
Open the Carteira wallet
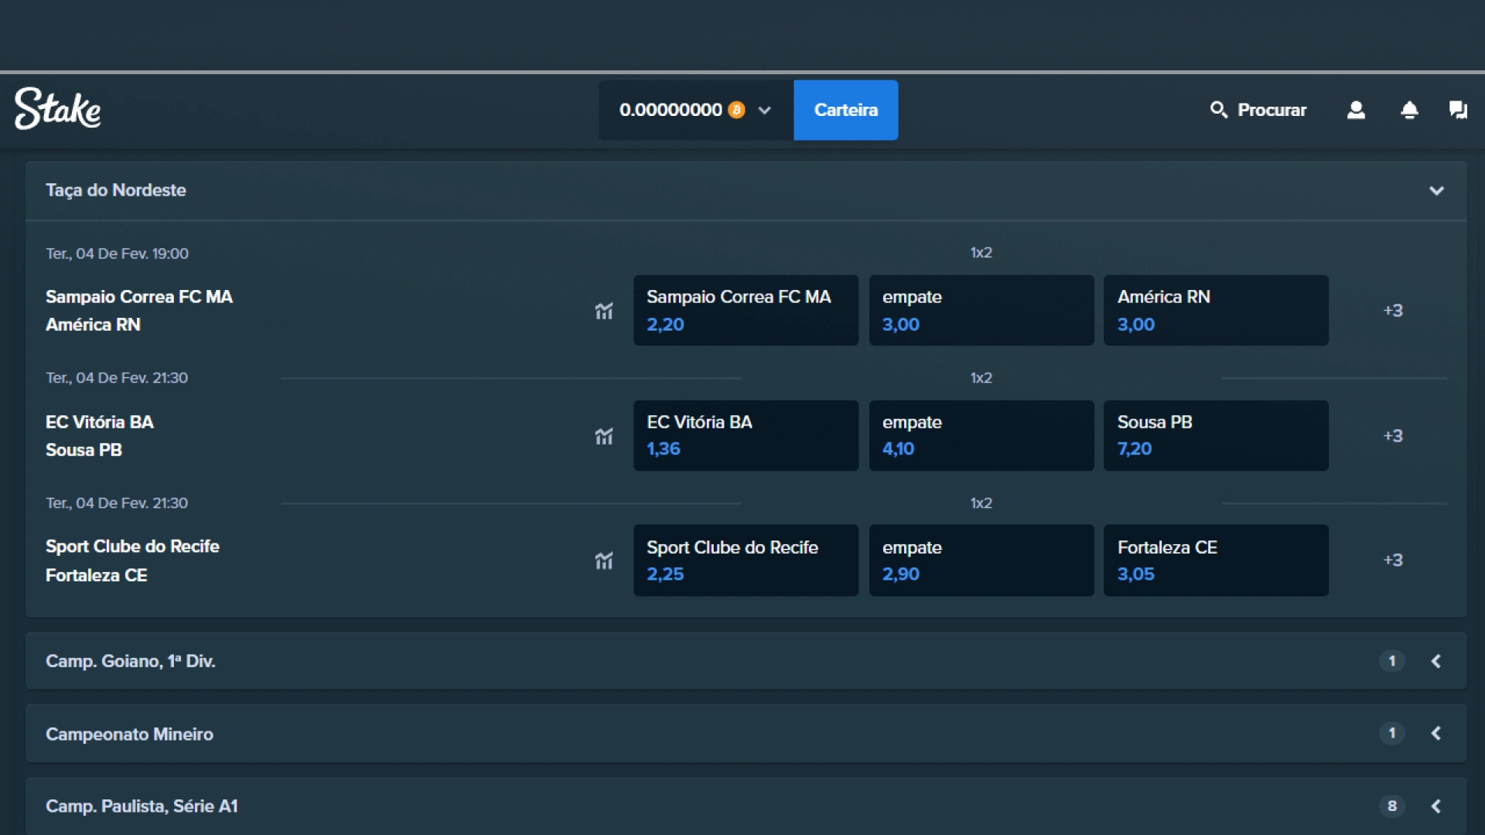(845, 110)
